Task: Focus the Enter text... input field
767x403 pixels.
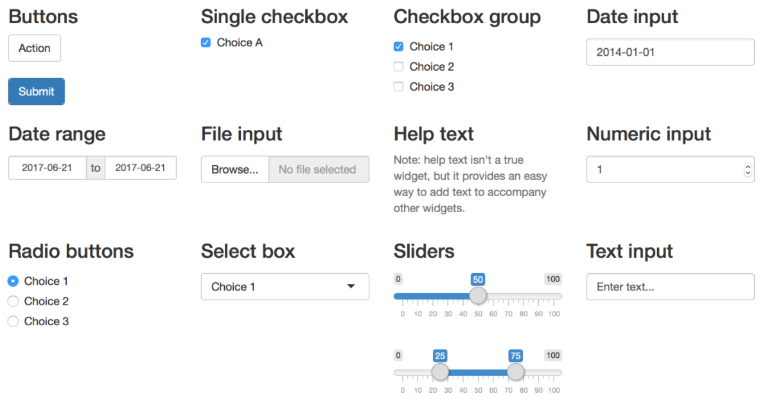Action: 670,287
